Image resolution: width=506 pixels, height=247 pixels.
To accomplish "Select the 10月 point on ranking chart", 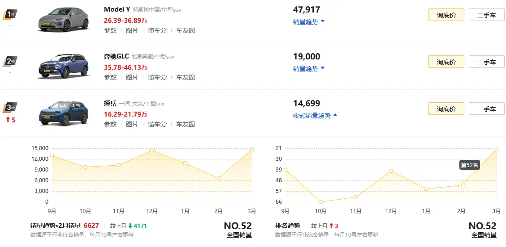I will pos(320,202).
